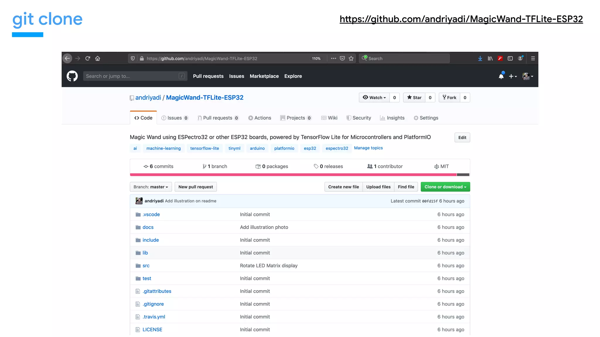Click New pull request button
This screenshot has height=337, width=600.
(x=195, y=187)
